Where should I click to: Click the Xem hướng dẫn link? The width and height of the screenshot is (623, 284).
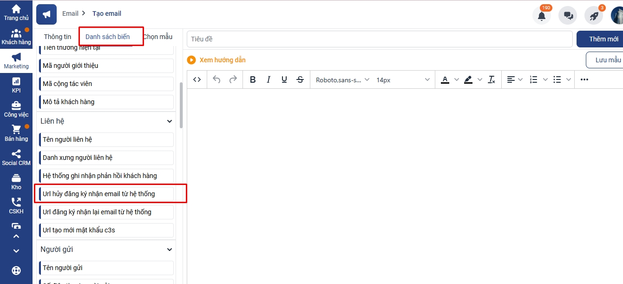pyautogui.click(x=222, y=60)
